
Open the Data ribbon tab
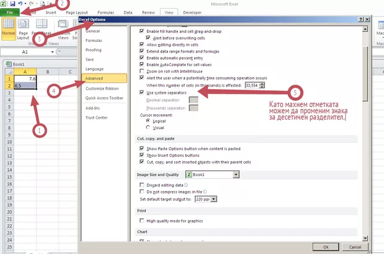128,12
